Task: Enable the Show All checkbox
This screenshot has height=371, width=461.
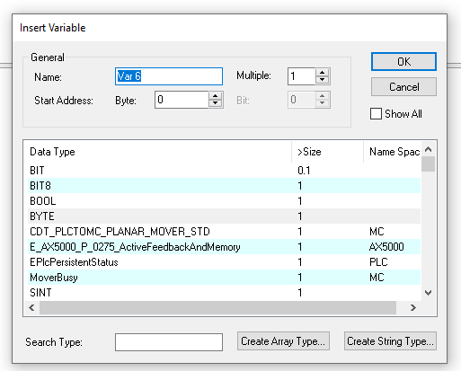Action: point(376,114)
